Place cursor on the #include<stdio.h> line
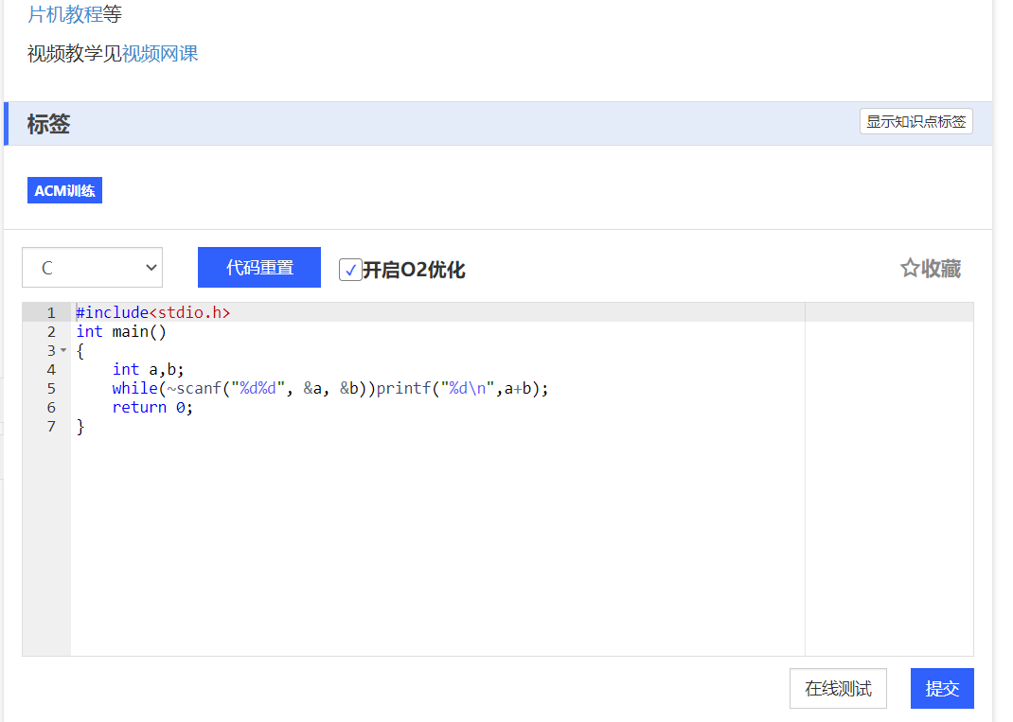The image size is (1013, 722). tap(153, 312)
